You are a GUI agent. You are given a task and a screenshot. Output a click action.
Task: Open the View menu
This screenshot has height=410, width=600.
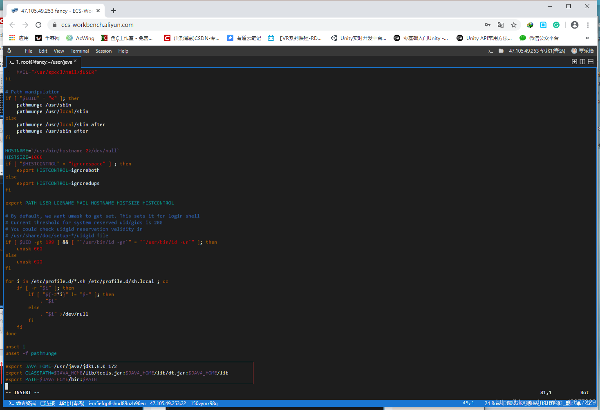click(x=59, y=51)
